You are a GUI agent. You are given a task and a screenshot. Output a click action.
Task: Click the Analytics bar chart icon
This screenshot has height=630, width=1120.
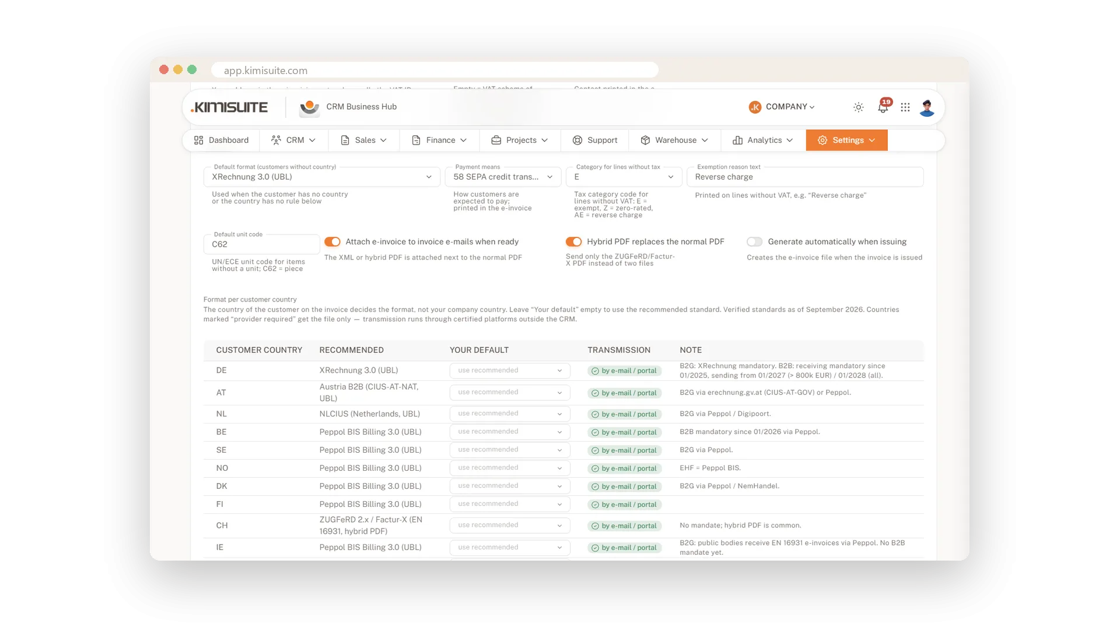(x=737, y=140)
